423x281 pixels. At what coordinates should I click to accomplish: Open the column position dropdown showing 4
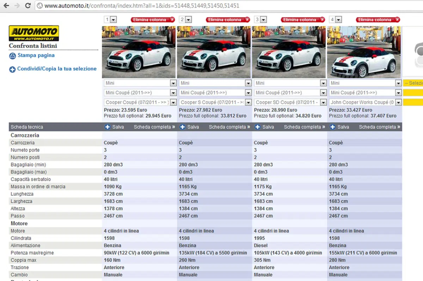coord(336,20)
